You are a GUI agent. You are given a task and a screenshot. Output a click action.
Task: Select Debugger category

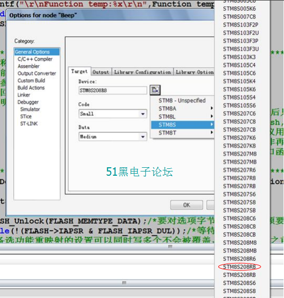coord(28,102)
